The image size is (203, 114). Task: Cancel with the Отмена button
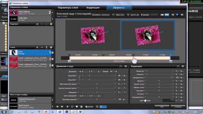tap(178, 107)
